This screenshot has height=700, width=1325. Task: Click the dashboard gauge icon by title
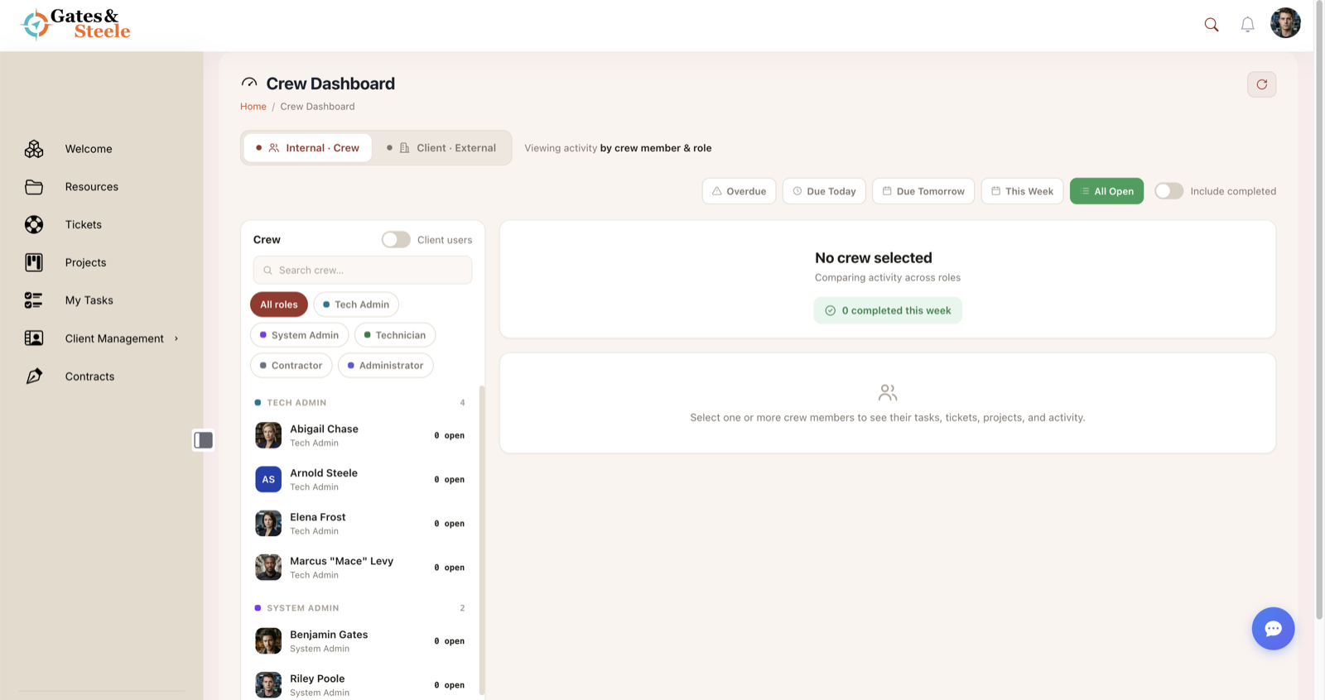pos(249,84)
